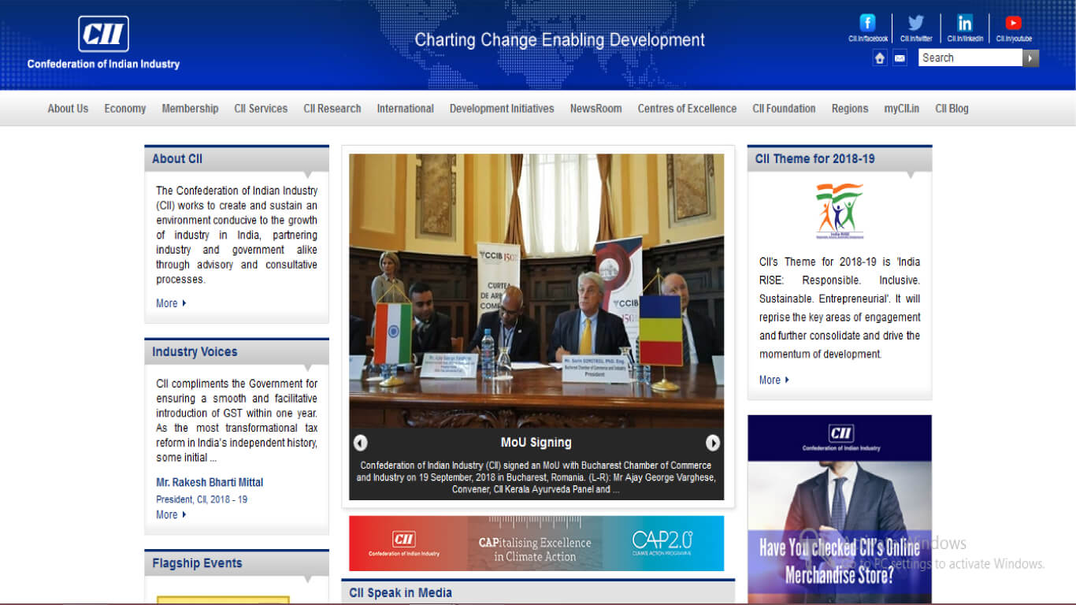Click the Confederation of Indian Industry header text
Image resolution: width=1076 pixels, height=605 pixels.
tap(103, 64)
